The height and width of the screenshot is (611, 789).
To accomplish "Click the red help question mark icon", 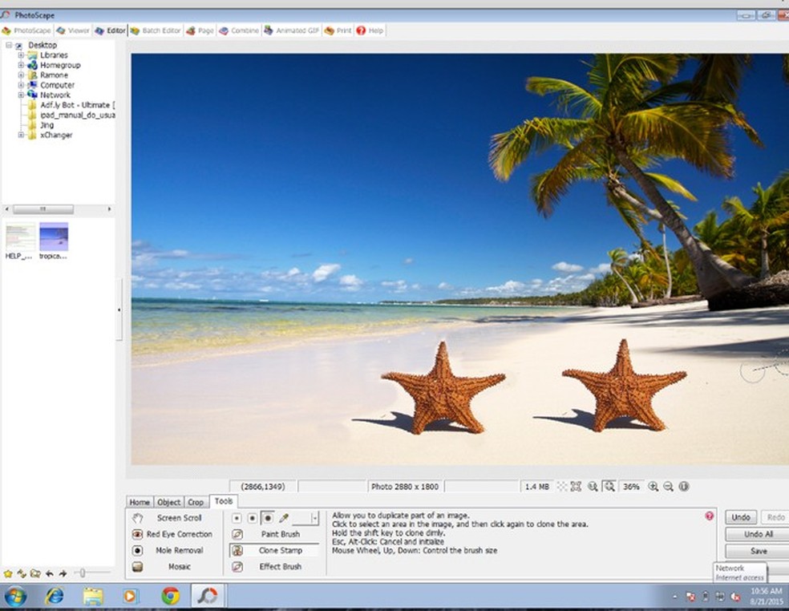I will pyautogui.click(x=709, y=516).
